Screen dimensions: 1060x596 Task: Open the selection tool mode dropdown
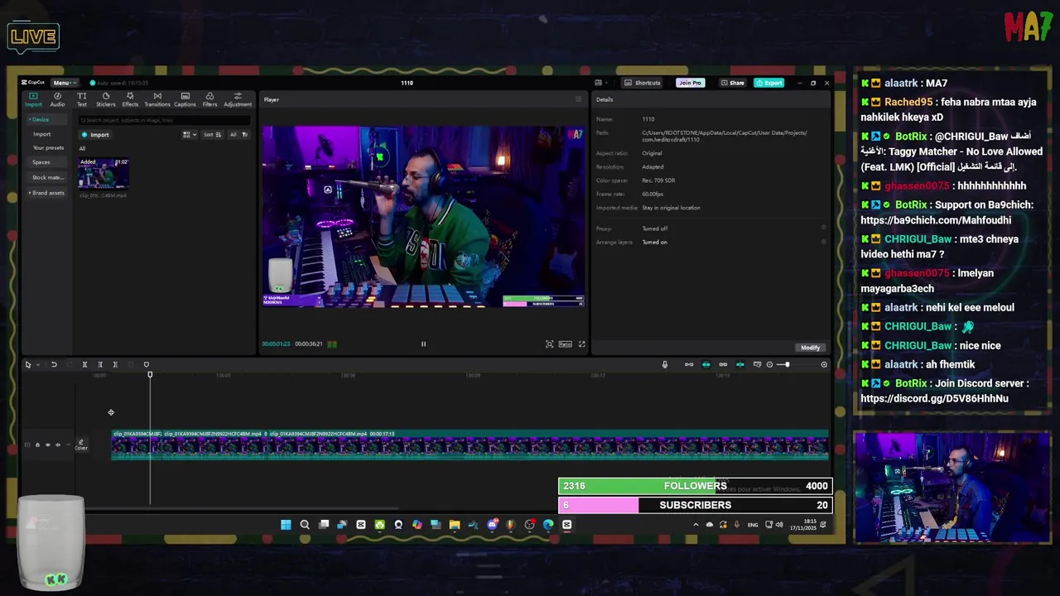tap(38, 364)
